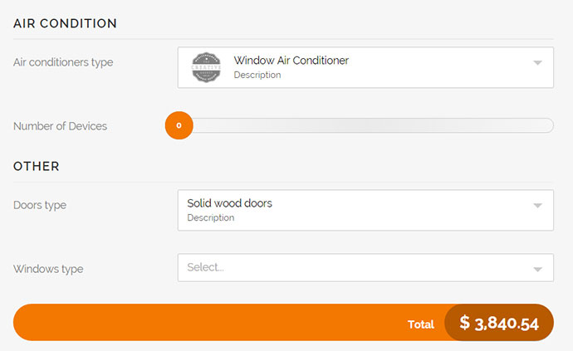The width and height of the screenshot is (573, 351).
Task: Click the Creative badge icon in dropdown
Action: [206, 67]
